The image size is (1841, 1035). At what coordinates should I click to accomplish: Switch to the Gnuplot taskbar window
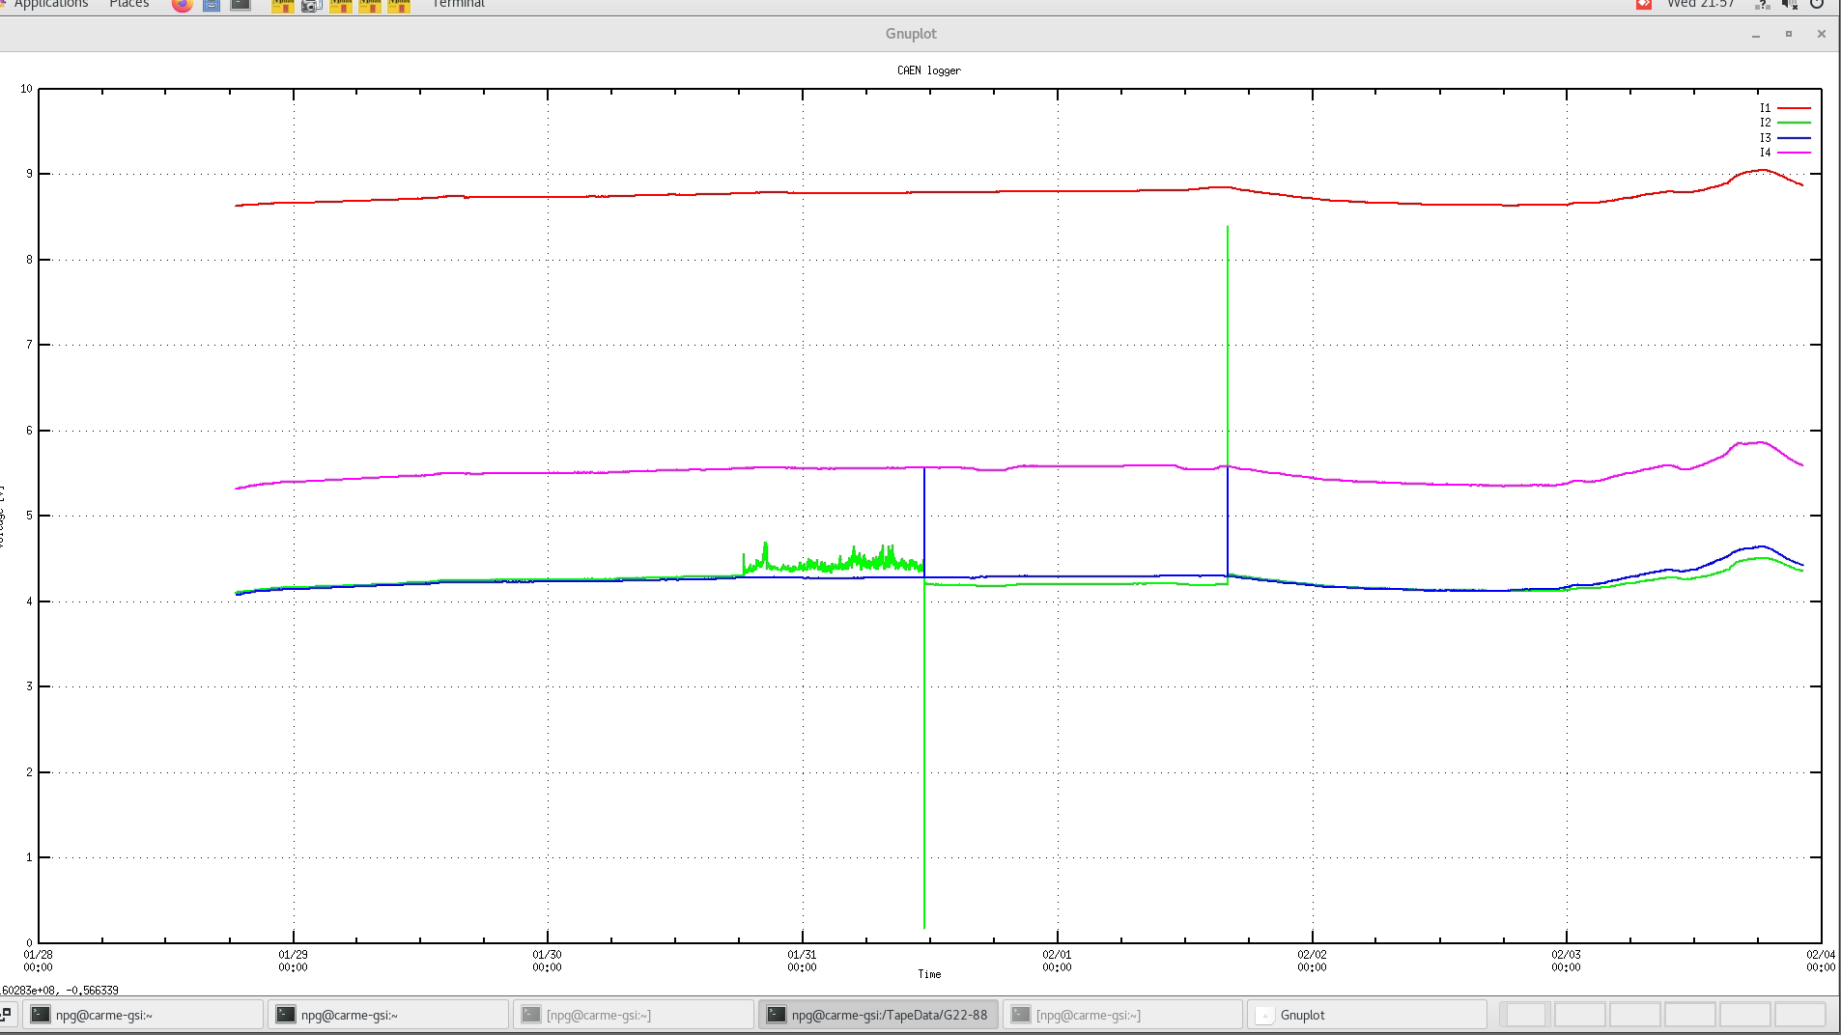(1366, 1015)
